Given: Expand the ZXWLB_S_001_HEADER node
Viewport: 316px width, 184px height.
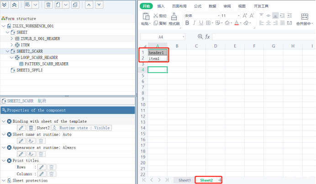Looking at the screenshot, I should coord(11,38).
